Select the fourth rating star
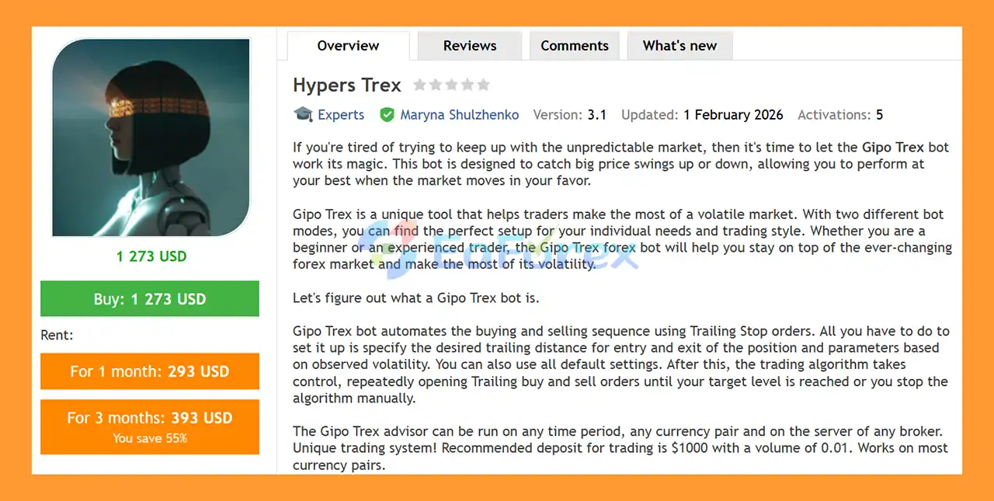 tap(467, 85)
